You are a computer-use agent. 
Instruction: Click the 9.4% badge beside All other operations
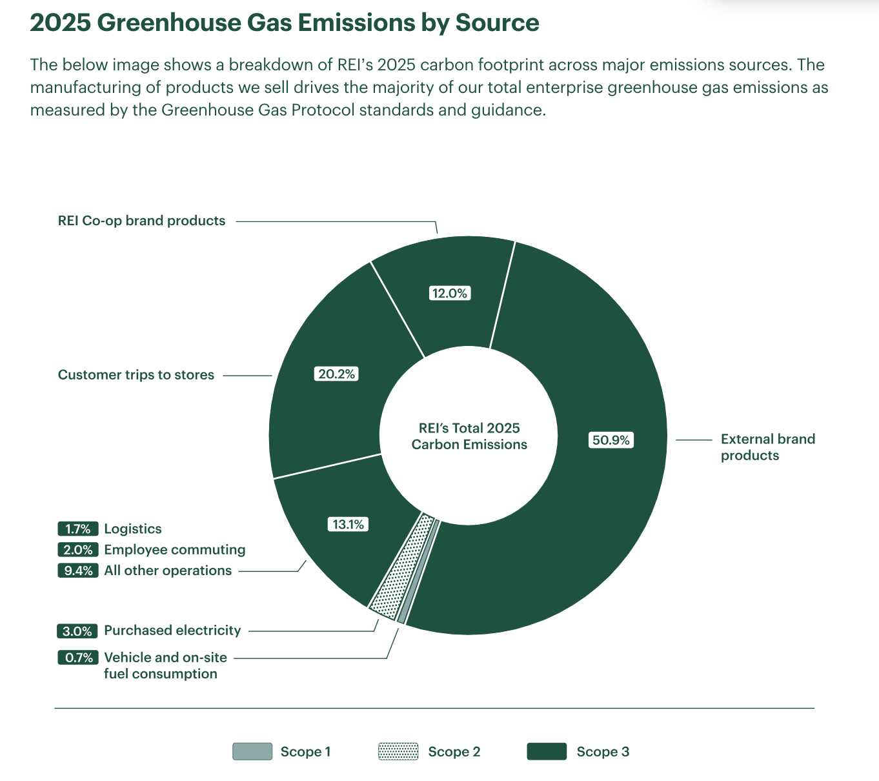click(x=78, y=571)
